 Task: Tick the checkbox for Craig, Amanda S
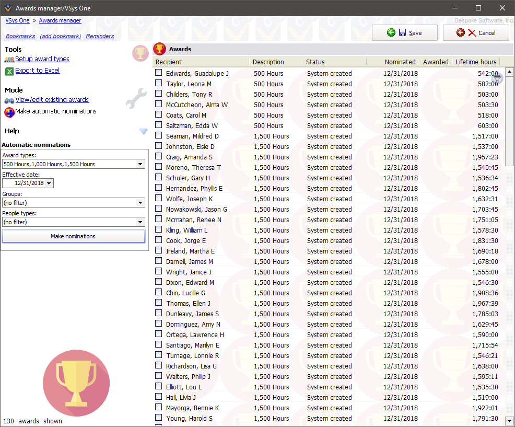[158, 157]
